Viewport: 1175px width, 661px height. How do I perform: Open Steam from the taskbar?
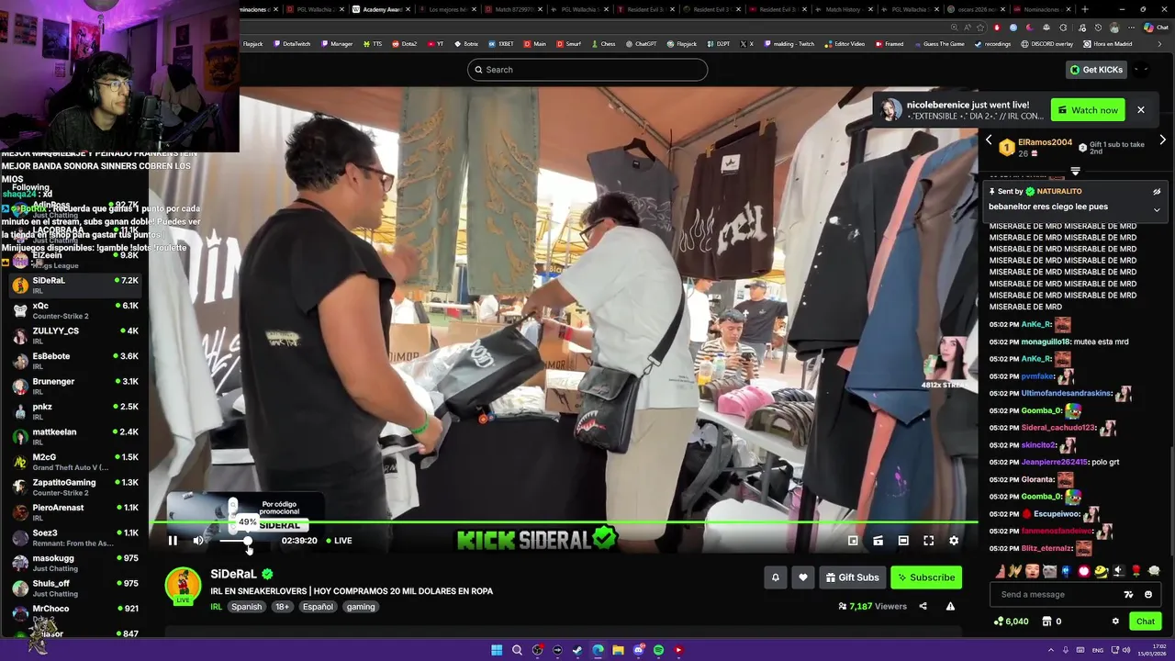pyautogui.click(x=577, y=650)
